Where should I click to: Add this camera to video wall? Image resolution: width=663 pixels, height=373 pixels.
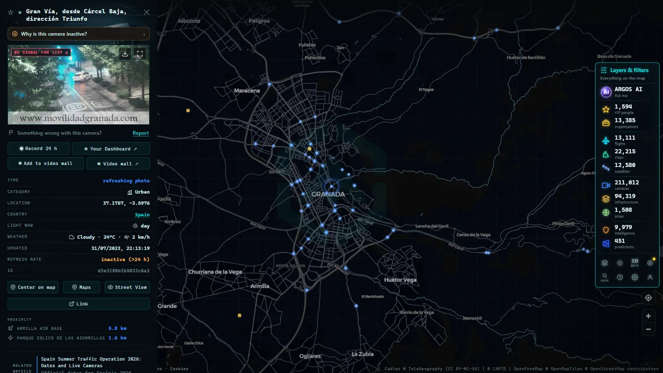pos(46,163)
